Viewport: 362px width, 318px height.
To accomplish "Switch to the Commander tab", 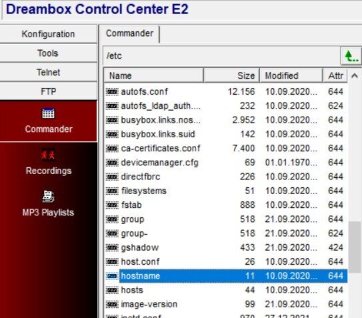I will click(129, 33).
